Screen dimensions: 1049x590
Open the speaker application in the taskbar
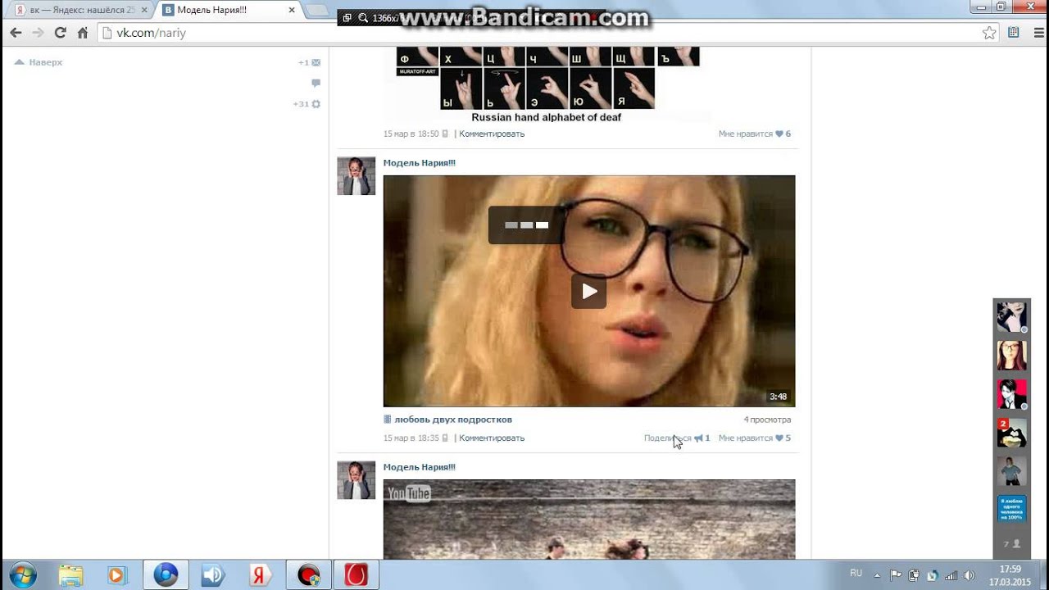click(x=213, y=574)
